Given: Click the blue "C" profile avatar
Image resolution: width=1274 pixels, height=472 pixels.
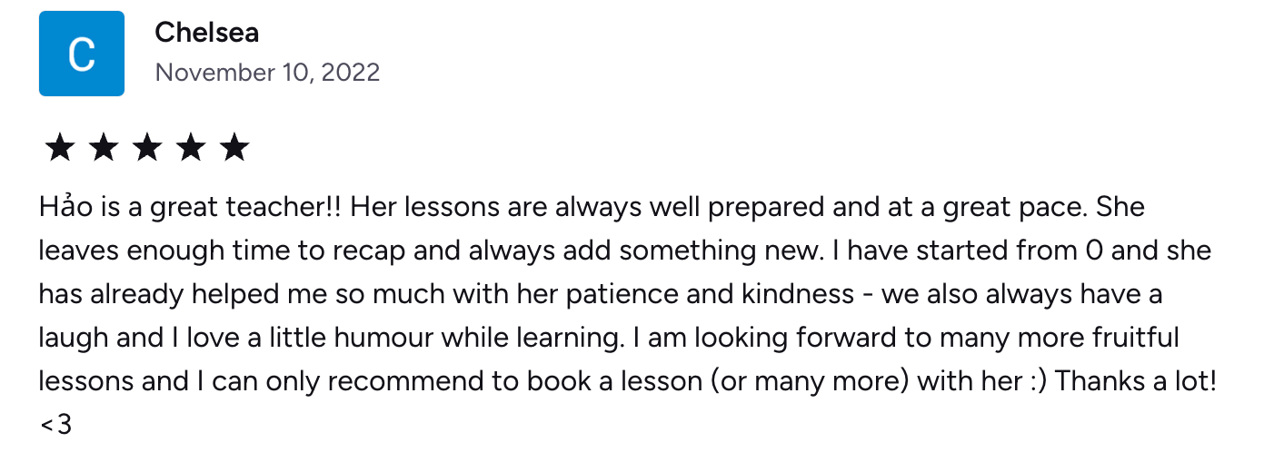Looking at the screenshot, I should click(81, 54).
